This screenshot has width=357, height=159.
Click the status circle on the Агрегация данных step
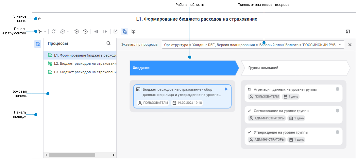(x=337, y=89)
